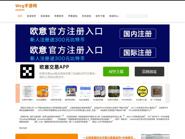The width and height of the screenshot is (185, 139).
Task: Expand the 新闻中心 dropdown menu
Action: point(115,16)
